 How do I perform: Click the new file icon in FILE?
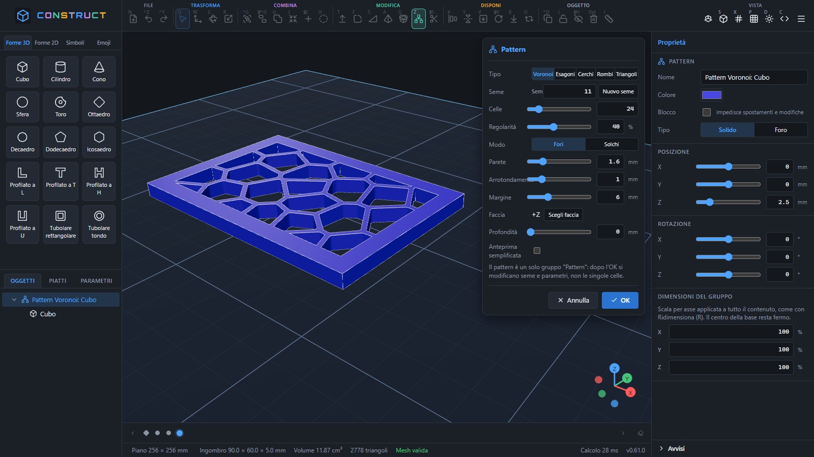pos(133,19)
